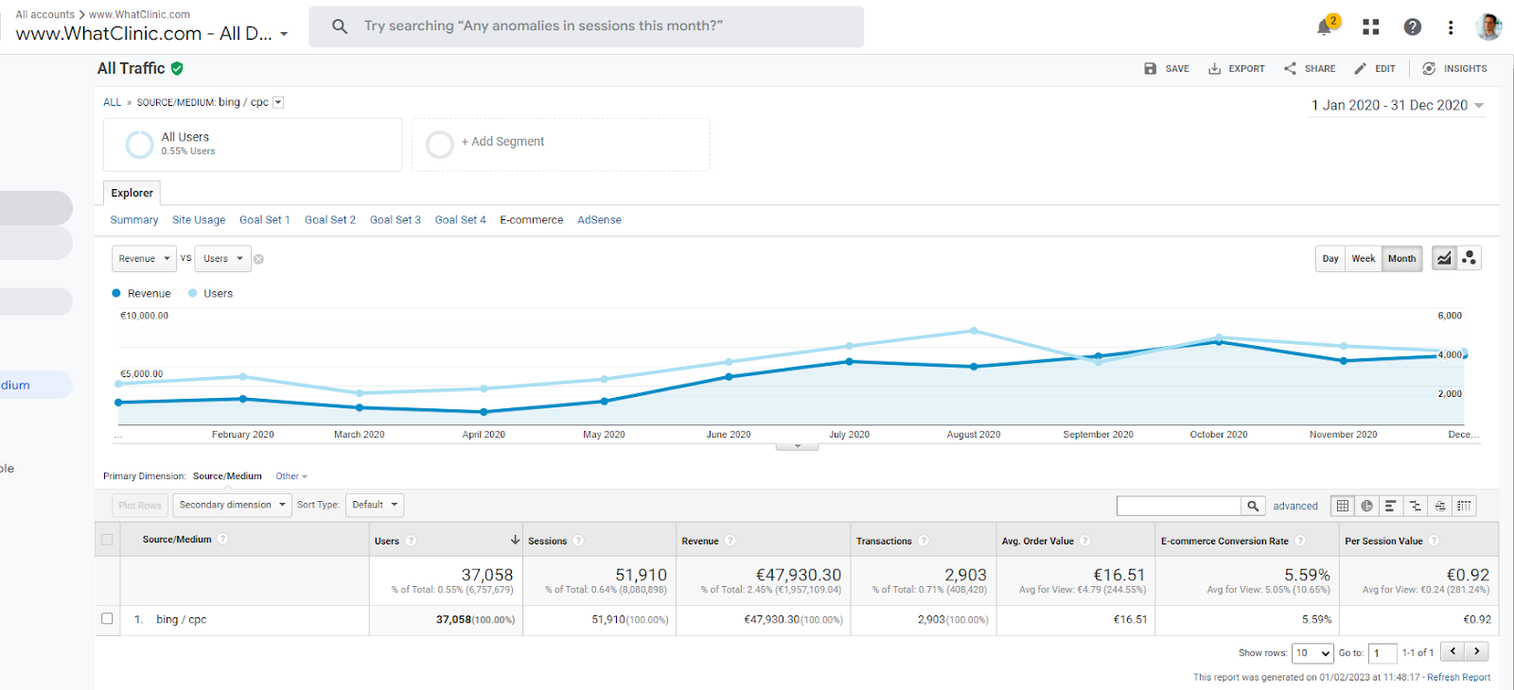
Task: Open the notifications bell
Action: click(x=1325, y=26)
